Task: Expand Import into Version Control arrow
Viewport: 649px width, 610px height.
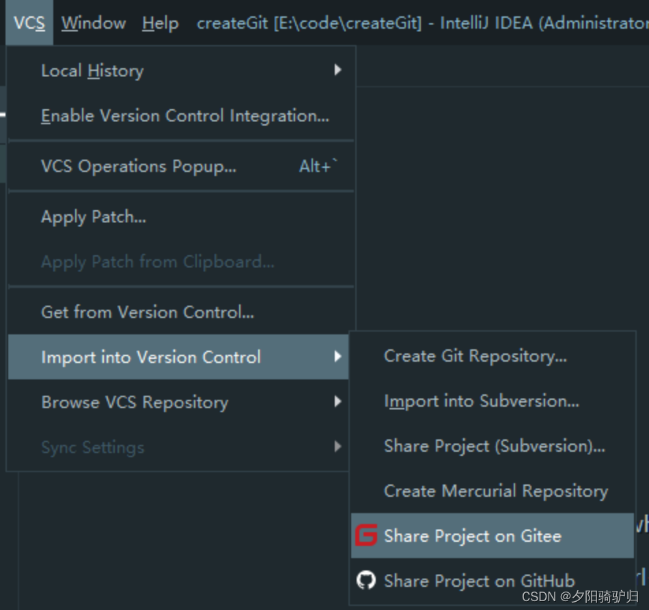Action: [337, 356]
